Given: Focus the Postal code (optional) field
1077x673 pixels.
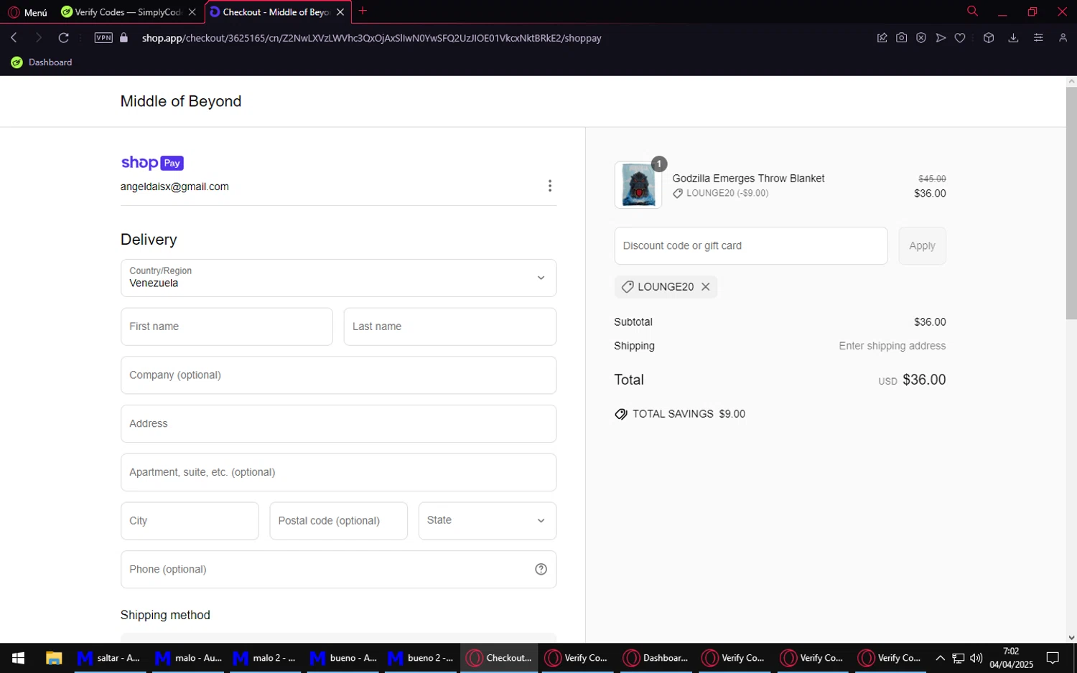Looking at the screenshot, I should coord(338,521).
